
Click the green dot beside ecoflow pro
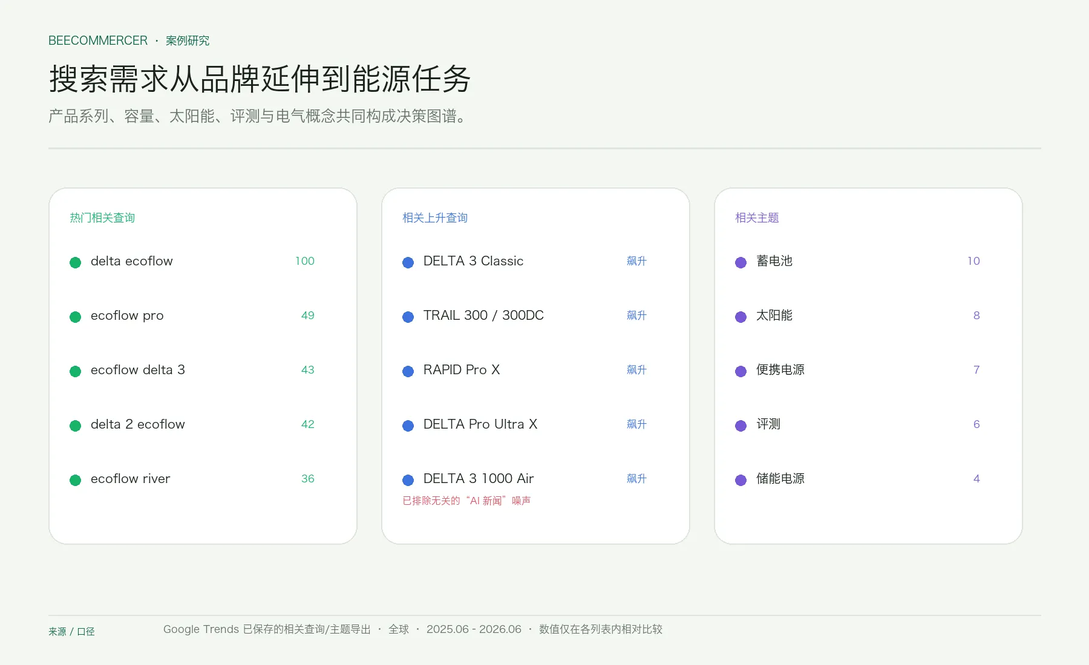[x=75, y=317]
